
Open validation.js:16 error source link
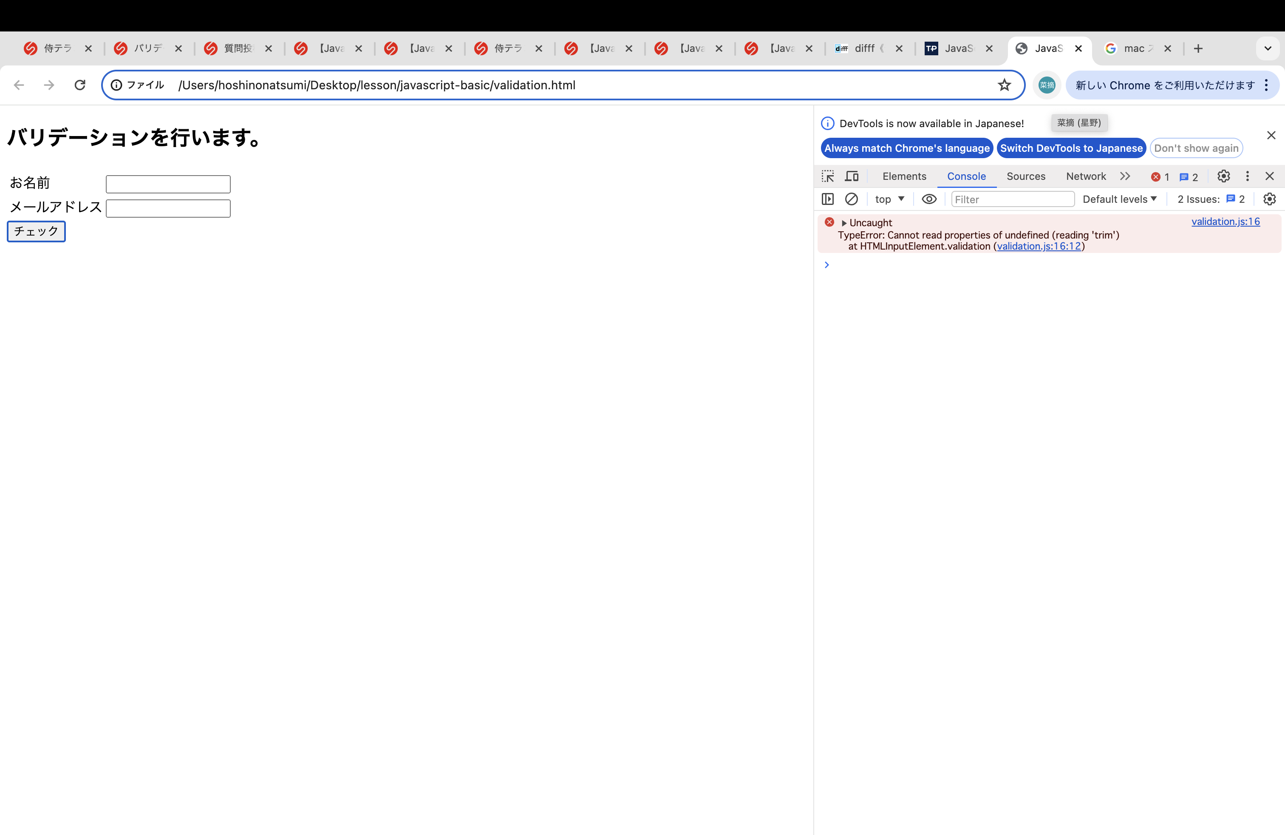1226,222
